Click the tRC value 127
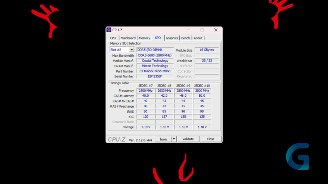 pos(164,117)
